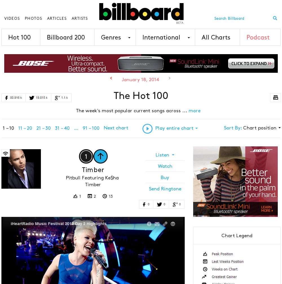Share chart on Facebook

tap(14, 98)
